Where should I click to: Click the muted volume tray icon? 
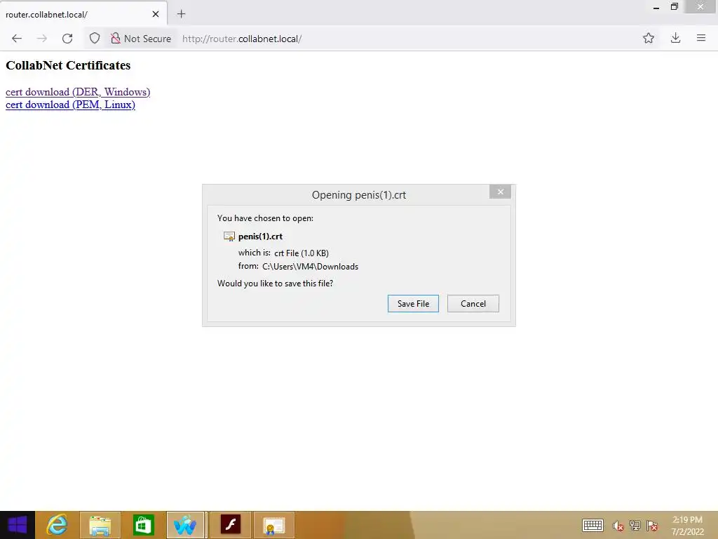point(618,526)
